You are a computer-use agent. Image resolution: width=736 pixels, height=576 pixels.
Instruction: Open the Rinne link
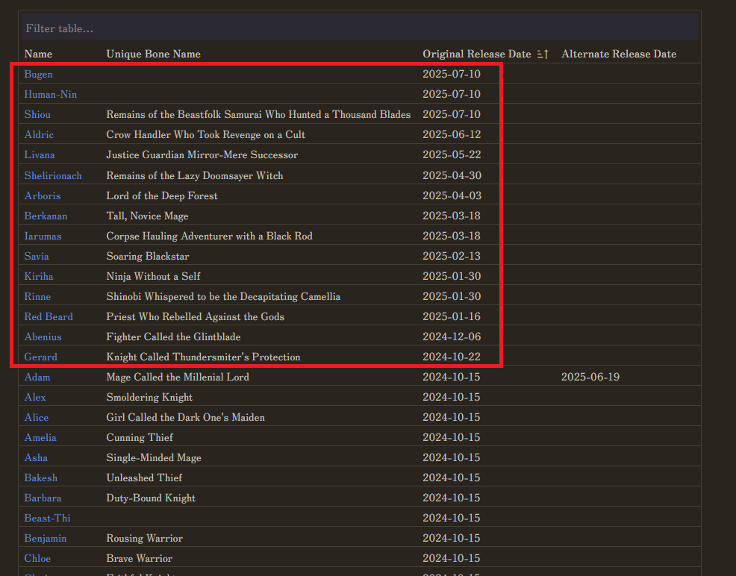click(x=37, y=296)
